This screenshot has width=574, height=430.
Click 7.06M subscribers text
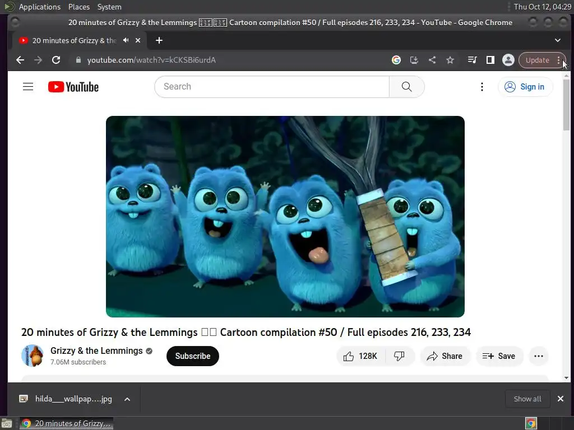point(78,362)
